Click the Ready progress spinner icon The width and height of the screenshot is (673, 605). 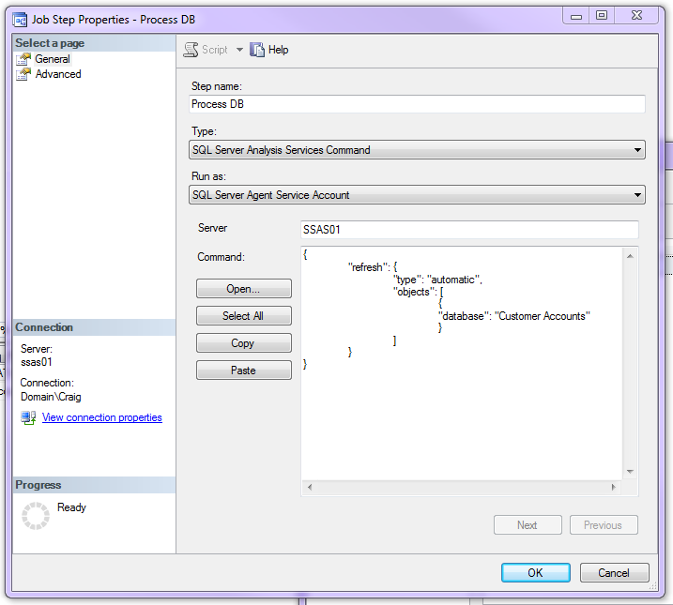(x=36, y=516)
